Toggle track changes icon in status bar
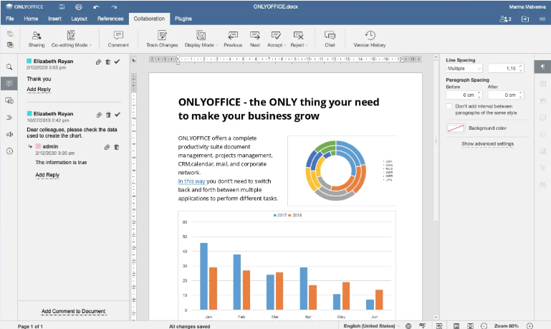The image size is (551, 329). point(439,326)
